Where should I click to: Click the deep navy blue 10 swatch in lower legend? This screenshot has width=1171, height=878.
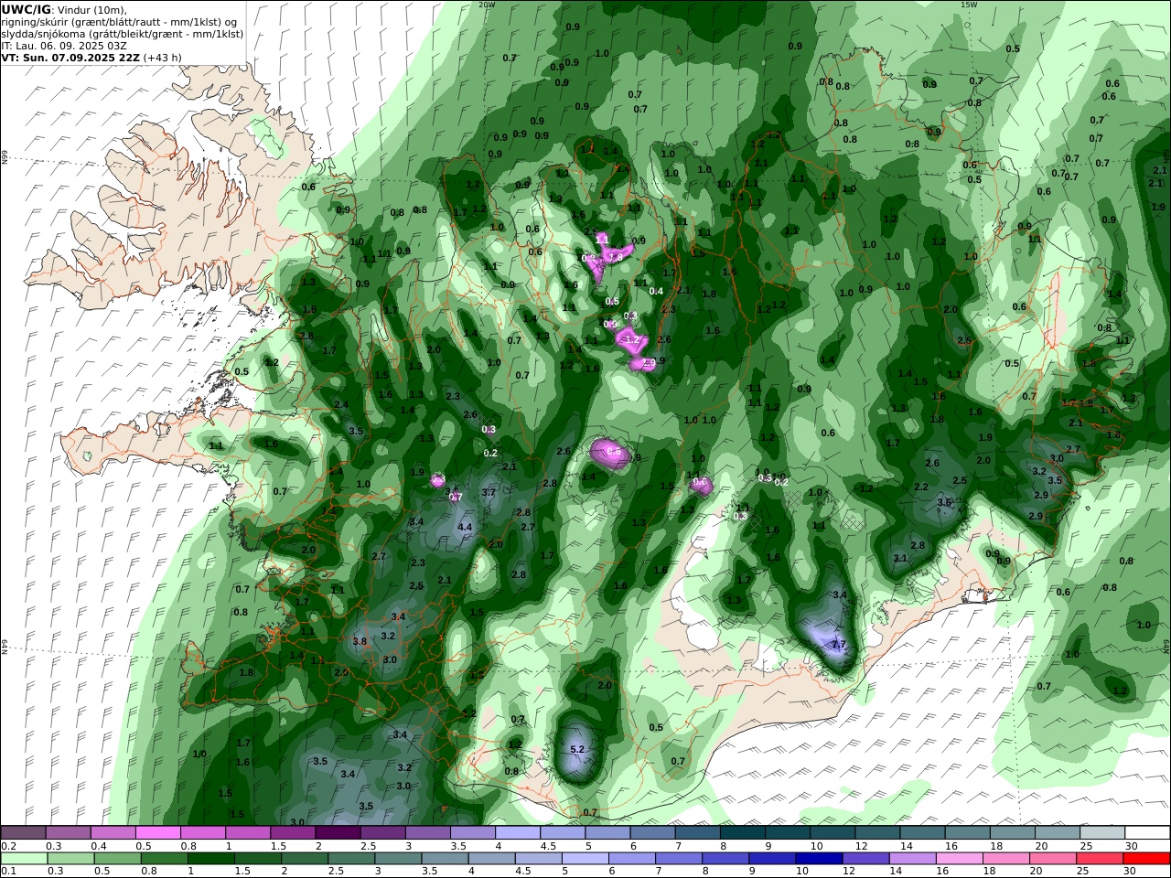coord(819,859)
